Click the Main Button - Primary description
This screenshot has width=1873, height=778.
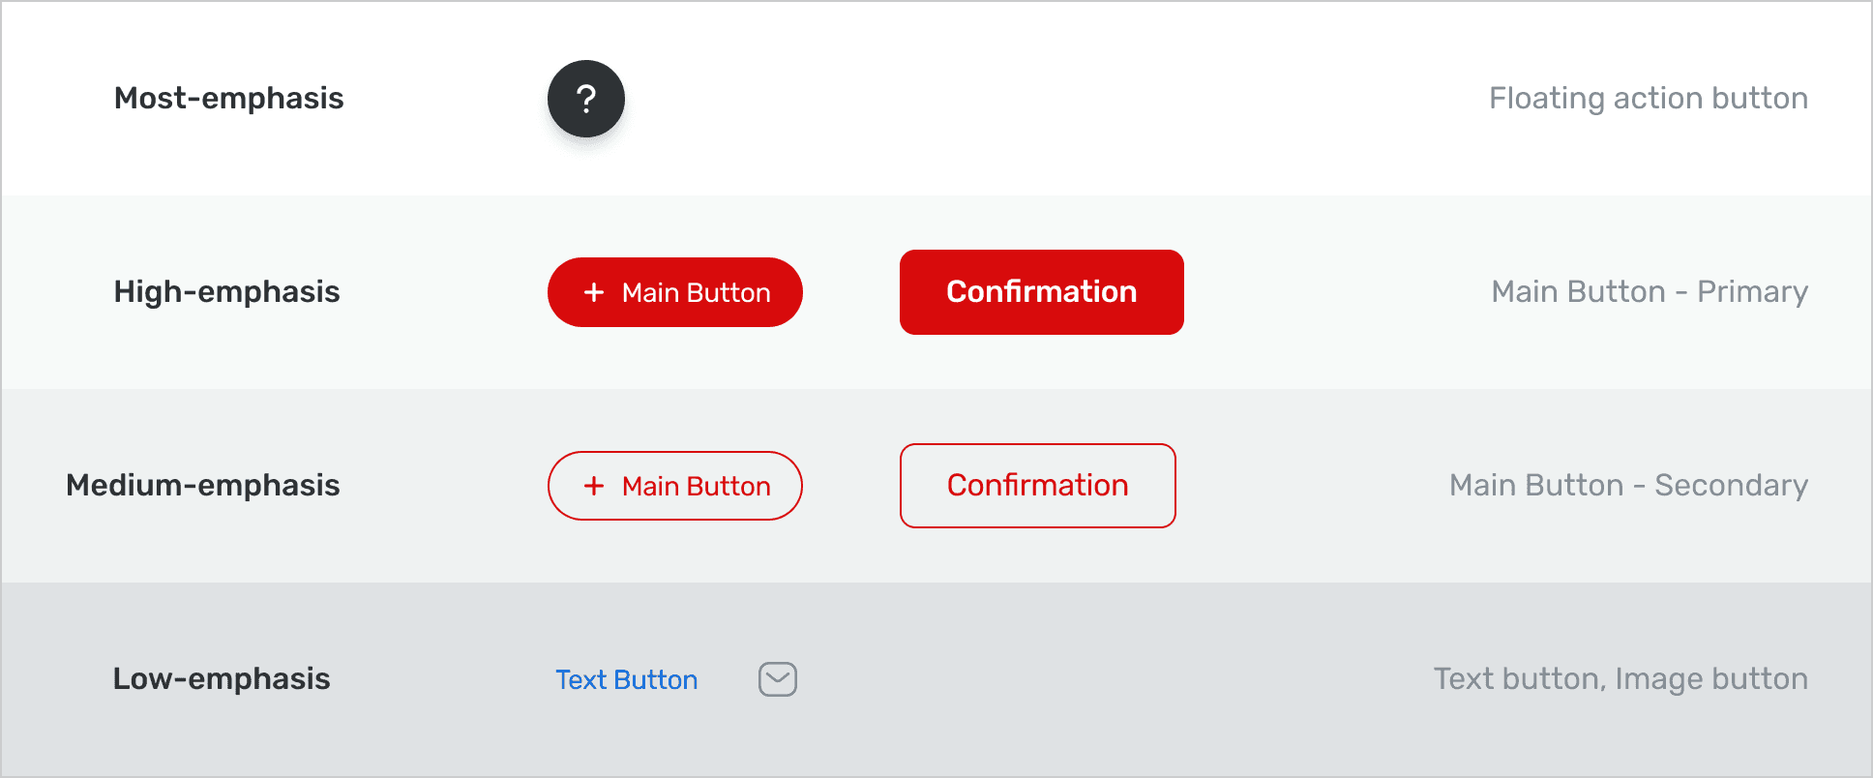1650,292
